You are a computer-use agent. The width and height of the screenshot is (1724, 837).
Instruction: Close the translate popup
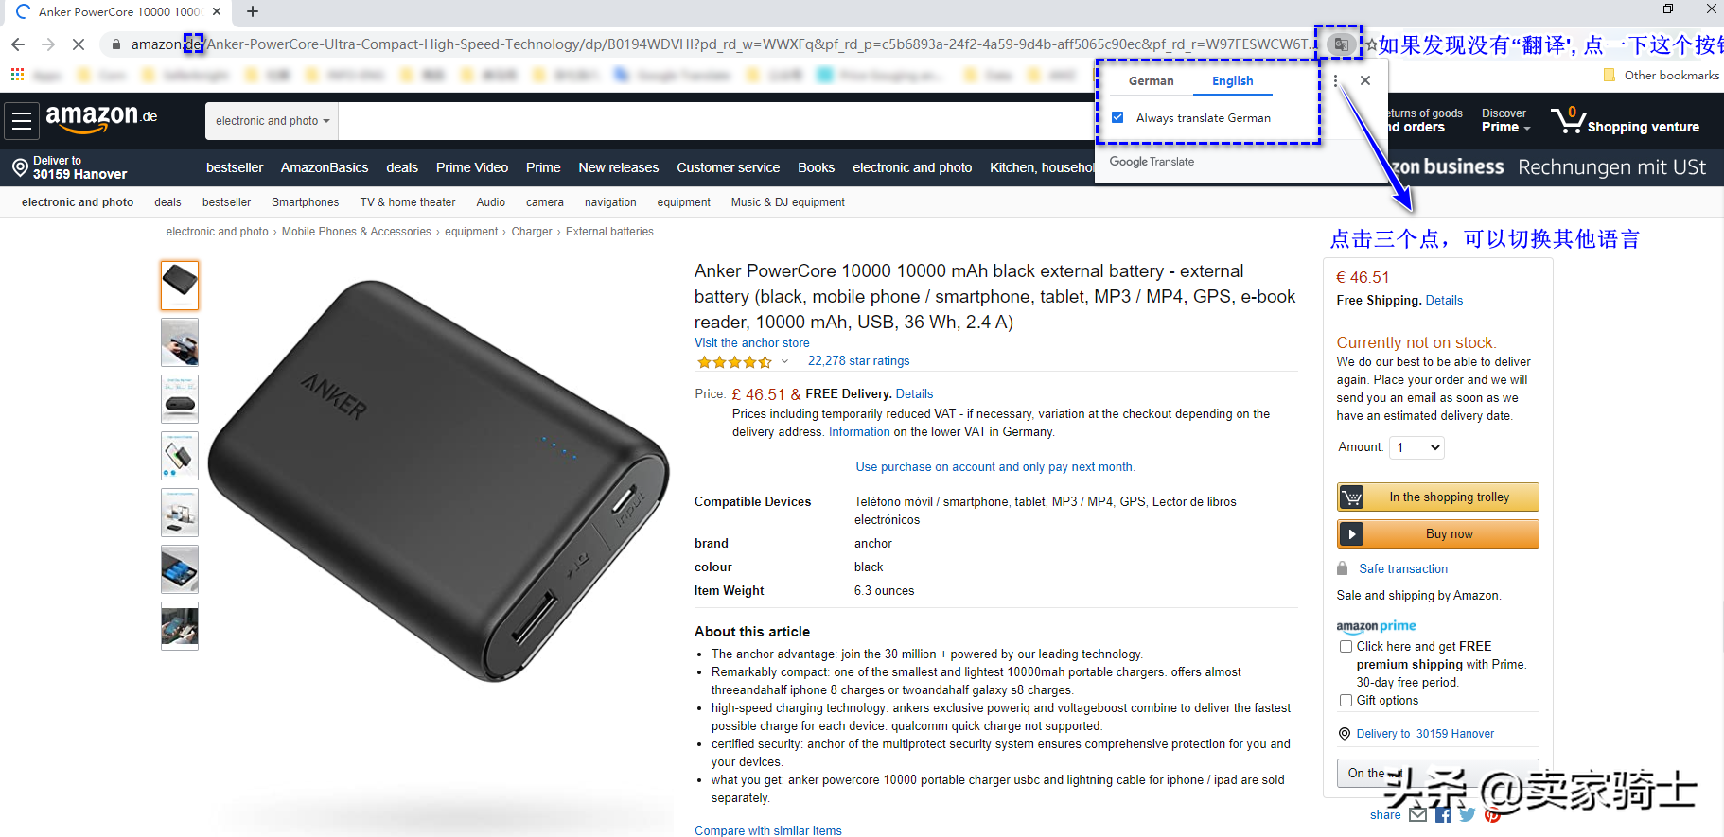[x=1365, y=81]
